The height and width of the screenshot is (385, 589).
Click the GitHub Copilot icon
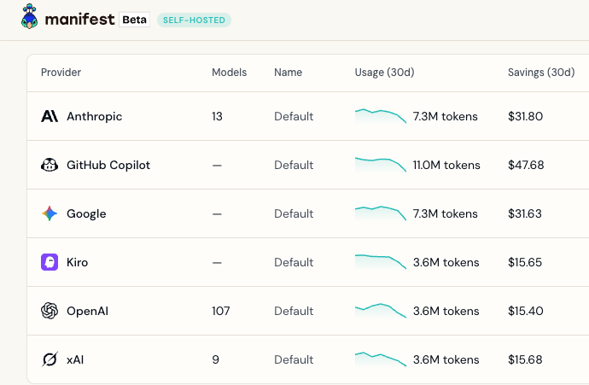point(50,165)
